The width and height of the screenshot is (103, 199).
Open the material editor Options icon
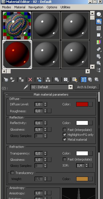99,56
